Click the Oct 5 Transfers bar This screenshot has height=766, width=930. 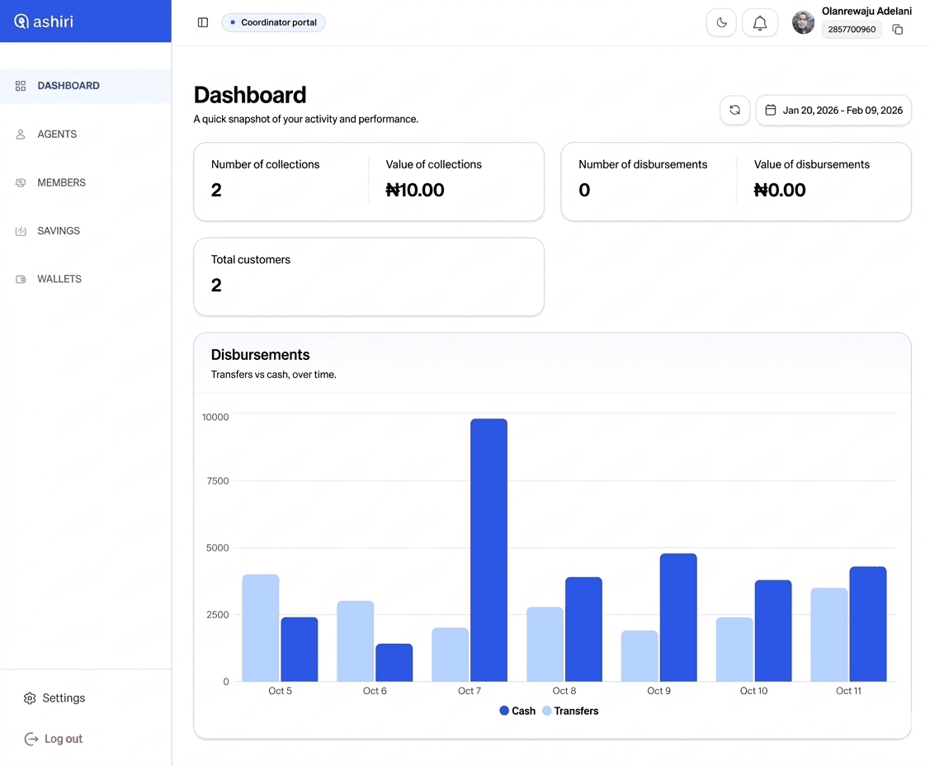pos(261,628)
